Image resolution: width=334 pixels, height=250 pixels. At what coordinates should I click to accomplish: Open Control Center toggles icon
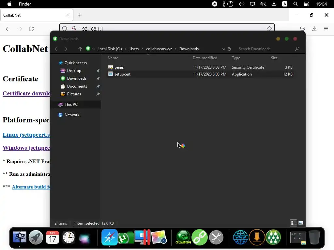(306, 4)
